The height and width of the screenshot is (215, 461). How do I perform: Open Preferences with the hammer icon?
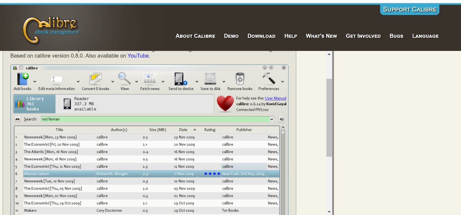point(269,78)
